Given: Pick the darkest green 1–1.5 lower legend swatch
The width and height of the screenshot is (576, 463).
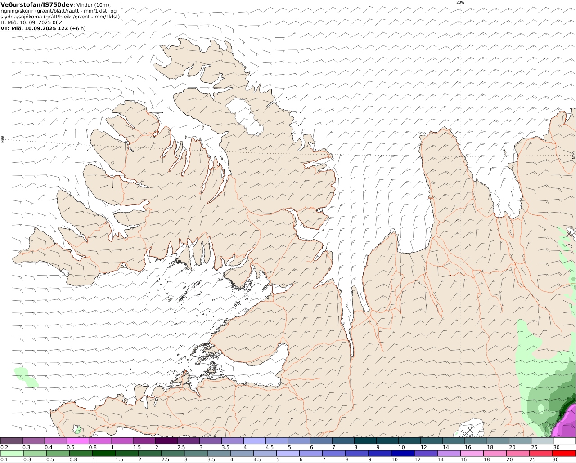Looking at the screenshot, I should tap(104, 454).
